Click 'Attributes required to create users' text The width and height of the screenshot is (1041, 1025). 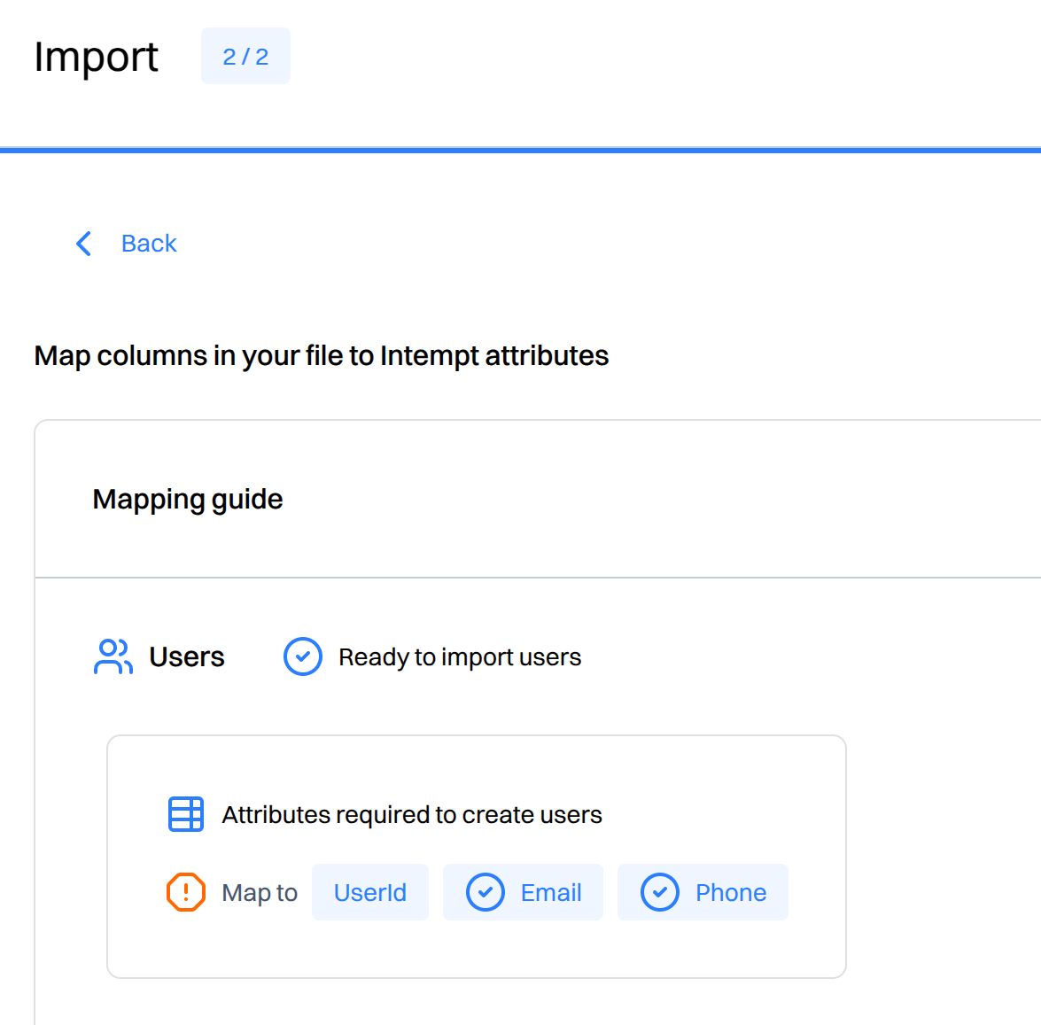point(412,814)
